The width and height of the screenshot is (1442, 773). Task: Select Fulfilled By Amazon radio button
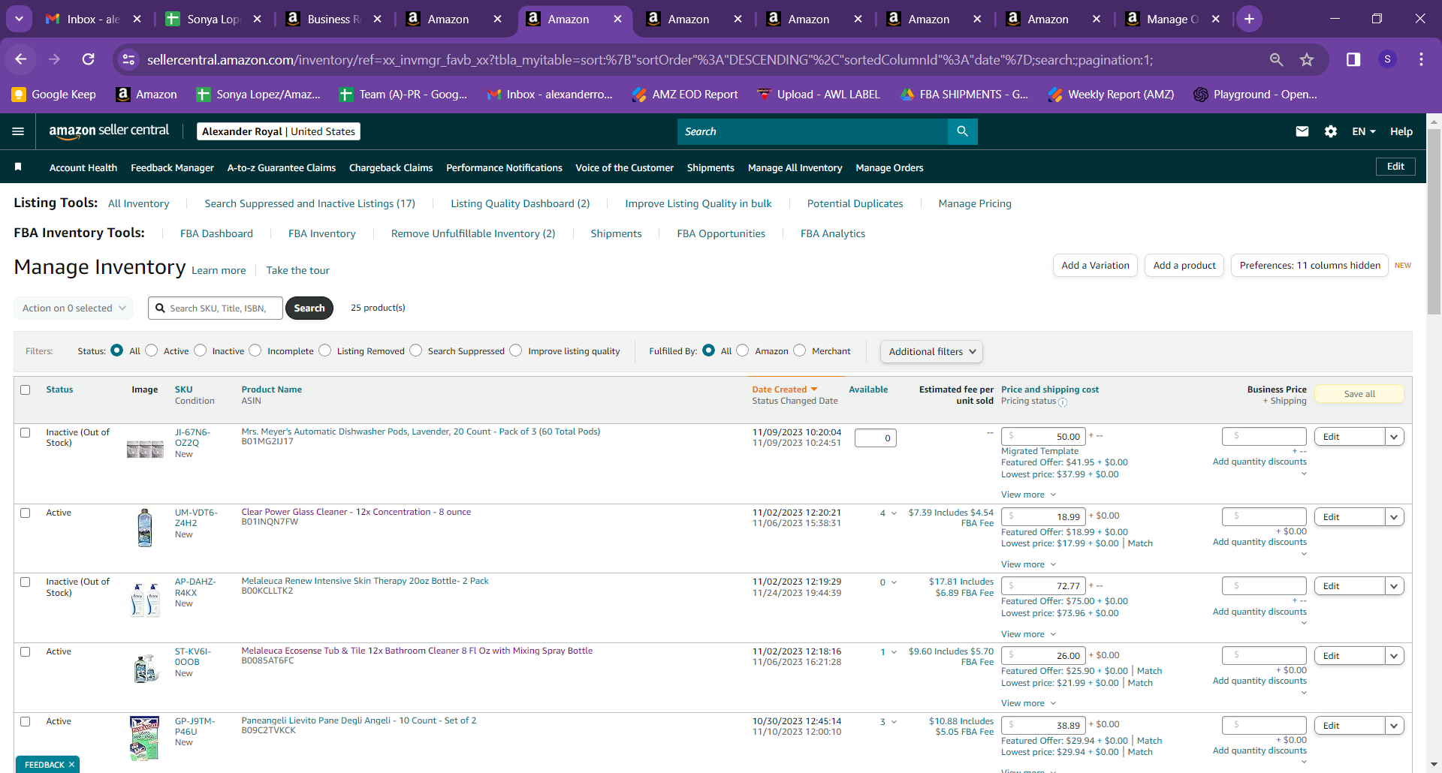pos(743,350)
